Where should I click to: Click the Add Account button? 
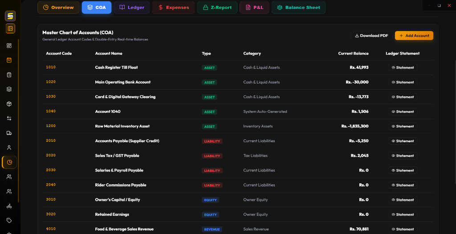pyautogui.click(x=414, y=36)
